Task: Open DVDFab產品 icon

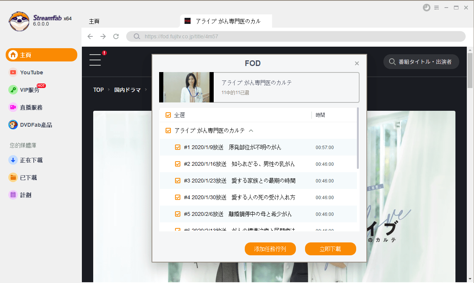Action: [13, 125]
